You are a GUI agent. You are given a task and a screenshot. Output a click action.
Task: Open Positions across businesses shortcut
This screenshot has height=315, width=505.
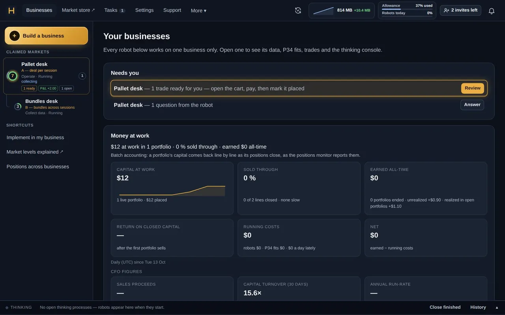tap(37, 167)
